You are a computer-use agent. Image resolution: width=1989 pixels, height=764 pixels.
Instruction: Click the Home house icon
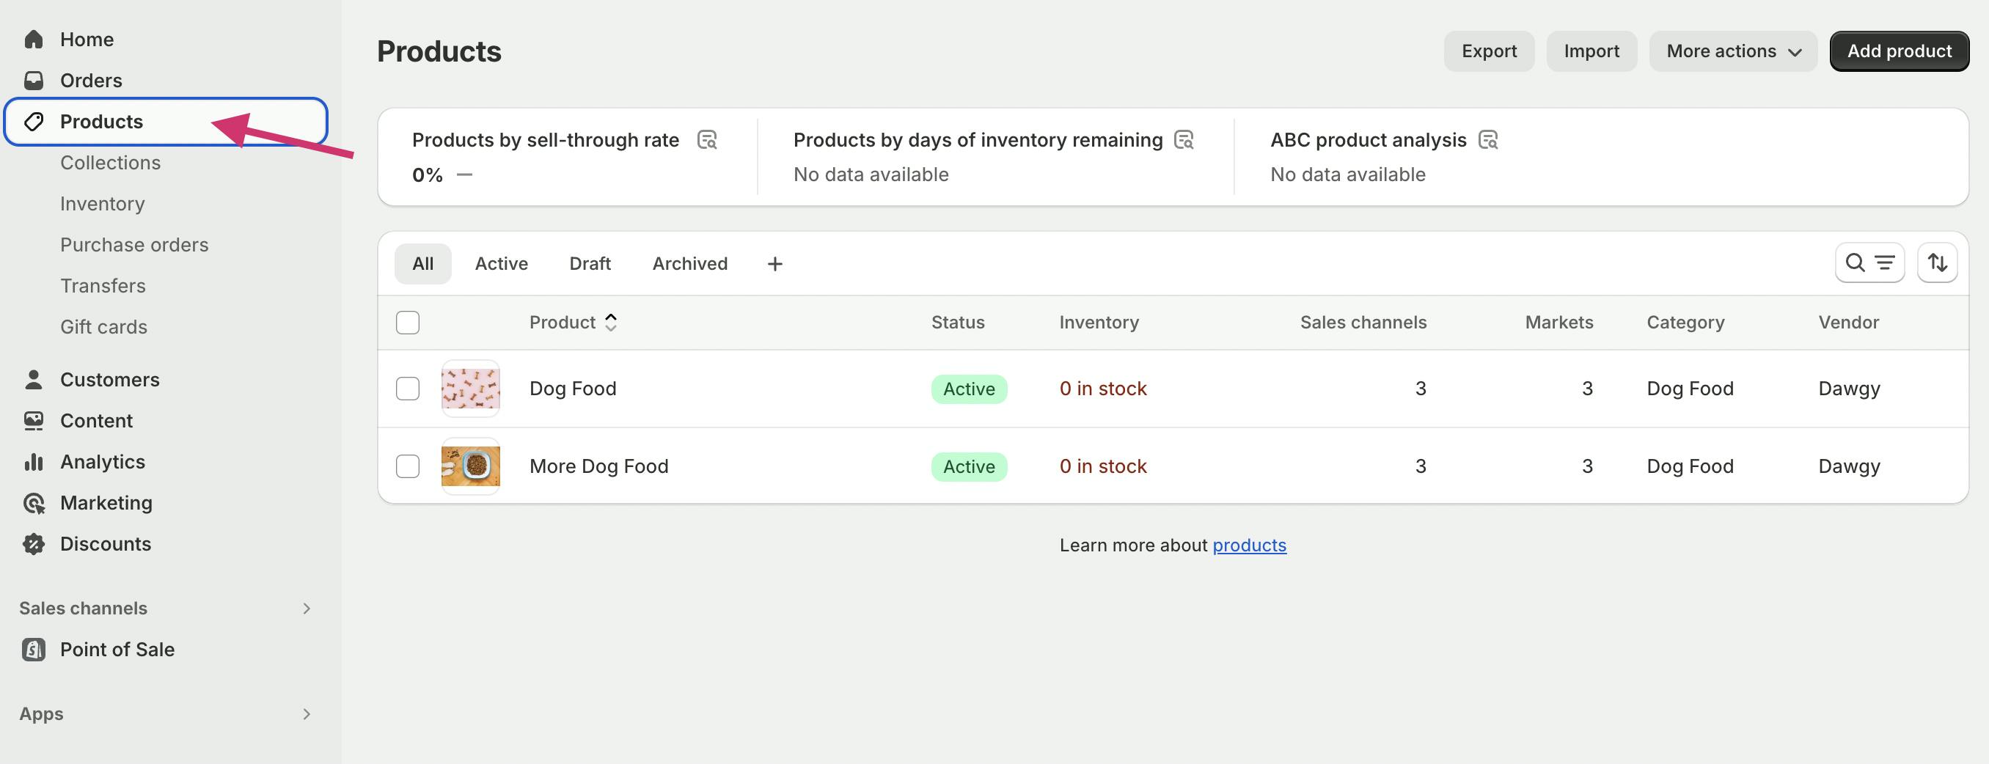[x=33, y=40]
